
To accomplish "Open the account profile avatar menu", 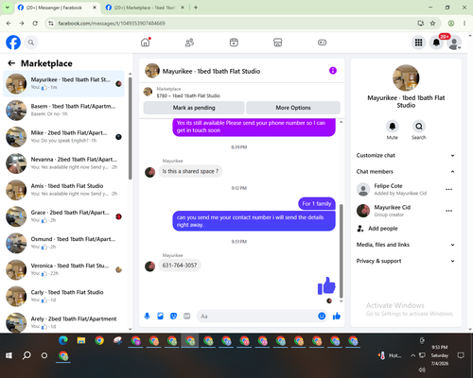I will click(x=454, y=43).
